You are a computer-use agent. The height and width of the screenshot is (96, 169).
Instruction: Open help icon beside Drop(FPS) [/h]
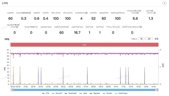[x=86, y=13]
